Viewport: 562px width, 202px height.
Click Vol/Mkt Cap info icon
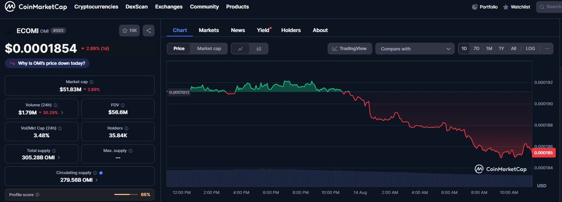pos(60,128)
